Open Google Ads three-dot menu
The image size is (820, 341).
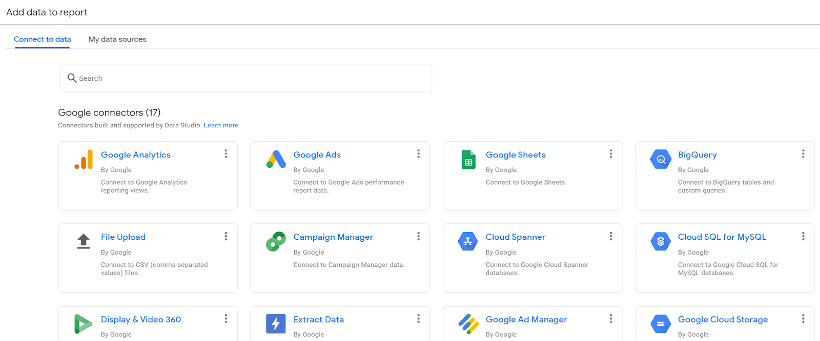418,154
